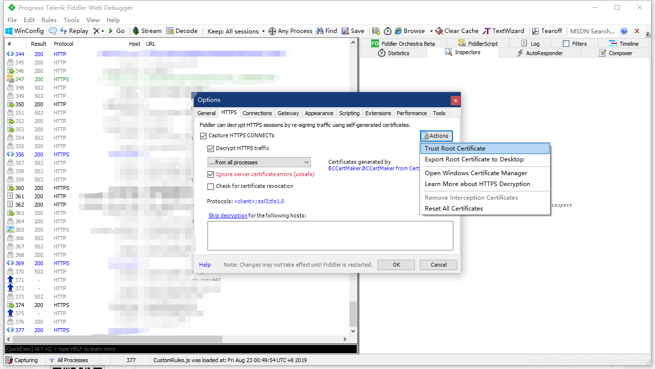Select Open Windows Certificate Manager
The height and width of the screenshot is (369, 655).
pyautogui.click(x=485, y=173)
